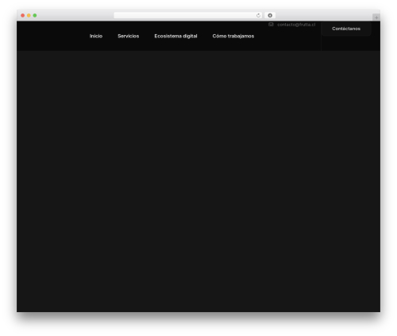Open Ecosistema digital in the navigation
The height and width of the screenshot is (336, 397).
(x=175, y=36)
